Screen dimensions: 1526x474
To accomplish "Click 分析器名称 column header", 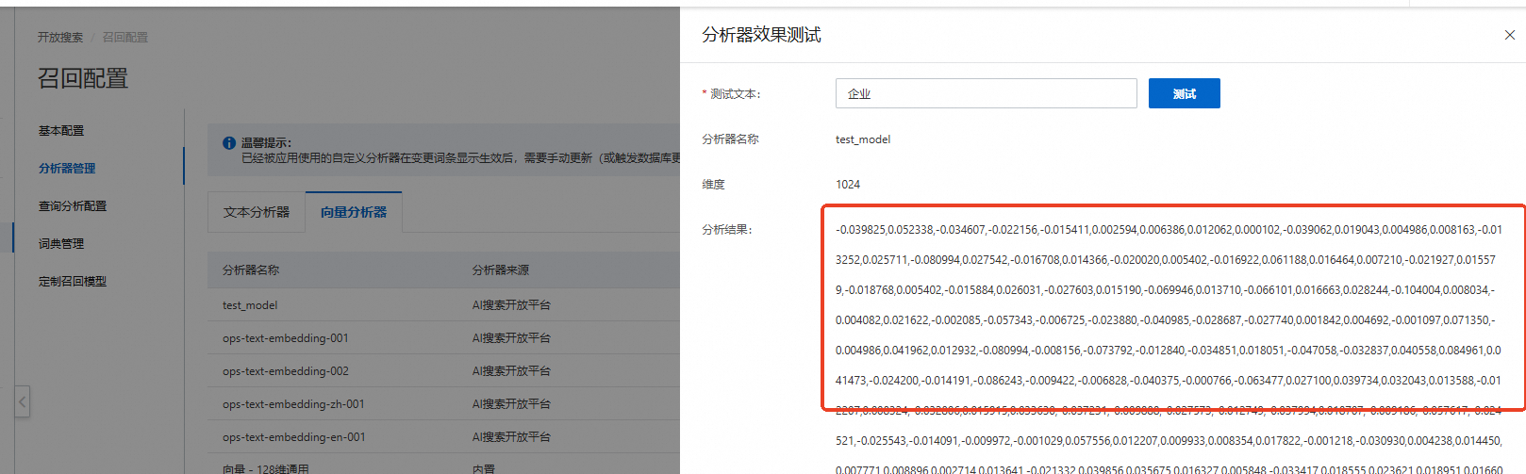I will click(x=251, y=270).
